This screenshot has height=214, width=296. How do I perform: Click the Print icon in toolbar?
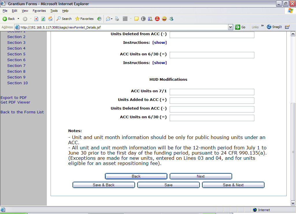(x=117, y=19)
